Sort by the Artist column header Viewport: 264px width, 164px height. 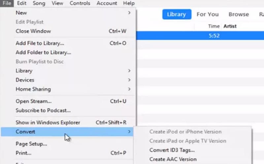click(230, 26)
